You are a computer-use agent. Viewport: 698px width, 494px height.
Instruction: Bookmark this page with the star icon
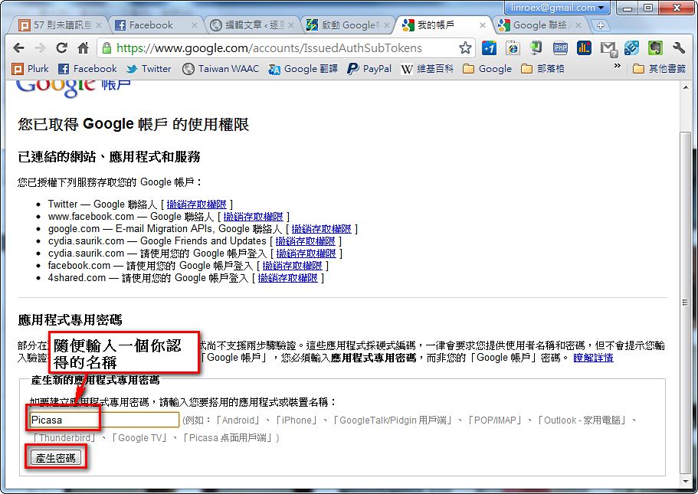point(465,47)
